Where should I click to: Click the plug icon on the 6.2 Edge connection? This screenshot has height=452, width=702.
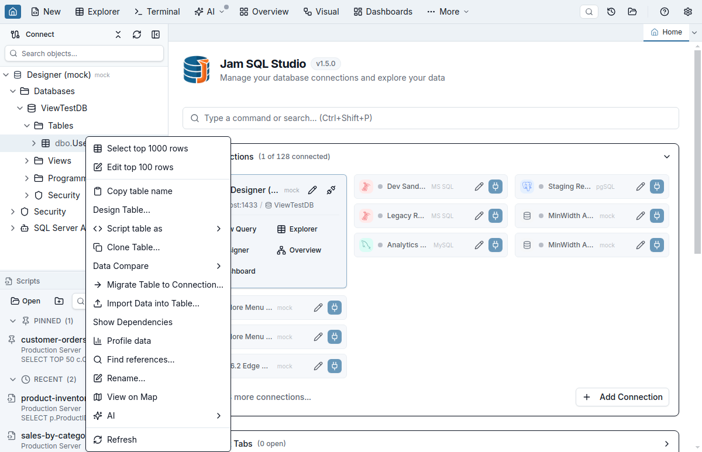[335, 366]
